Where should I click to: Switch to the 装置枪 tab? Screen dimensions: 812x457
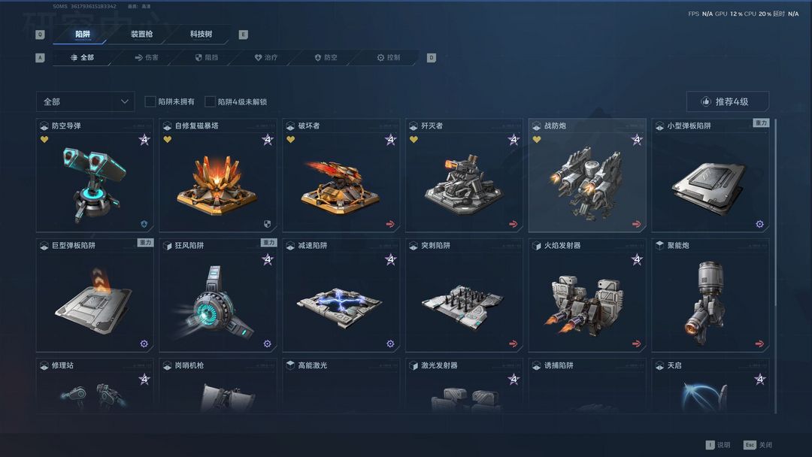coord(141,34)
